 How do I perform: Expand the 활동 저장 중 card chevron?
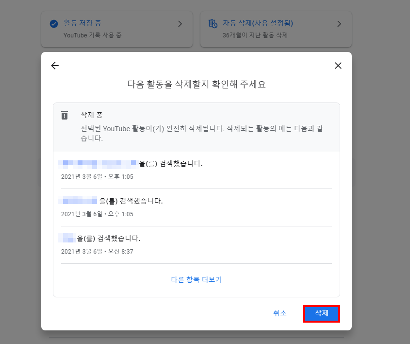(180, 24)
